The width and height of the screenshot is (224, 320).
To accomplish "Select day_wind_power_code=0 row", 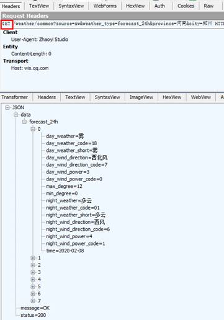I will pos(74,179).
